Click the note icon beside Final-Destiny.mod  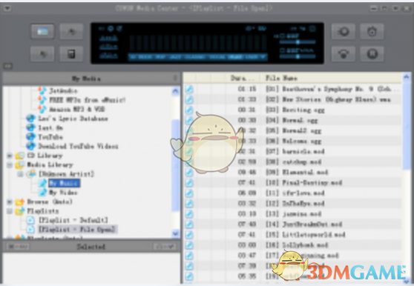point(189,183)
